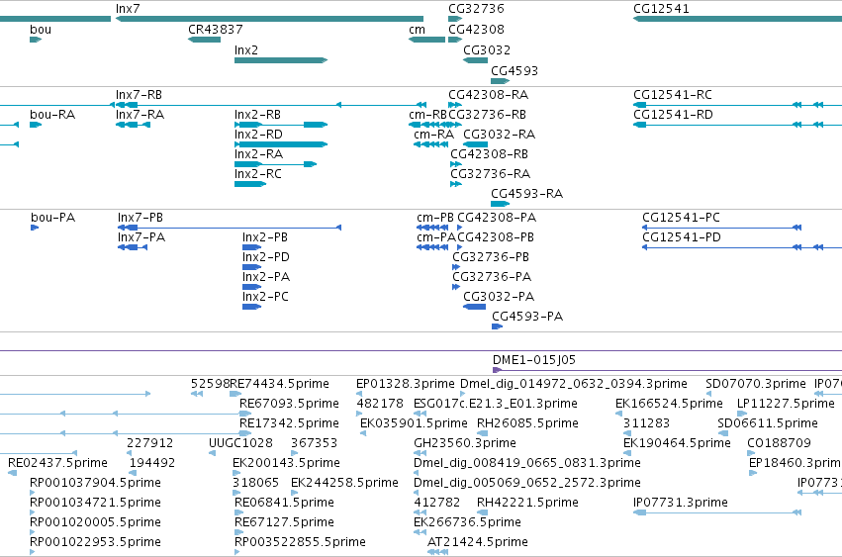This screenshot has height=557, width=842.
Task: Click transcript cm-RA
Action: tap(434, 135)
